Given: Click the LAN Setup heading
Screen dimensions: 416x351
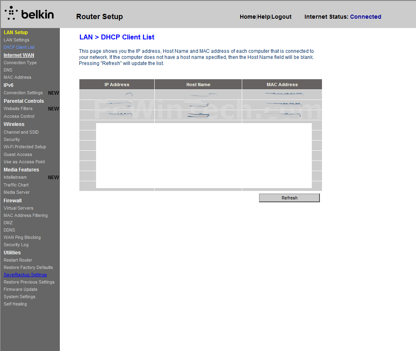Looking at the screenshot, I should coord(15,32).
